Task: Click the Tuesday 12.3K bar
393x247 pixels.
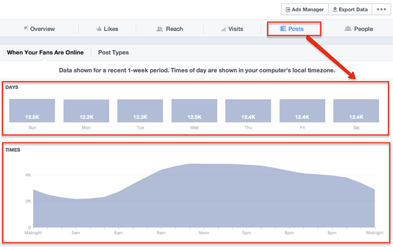Action: pyautogui.click(x=140, y=111)
